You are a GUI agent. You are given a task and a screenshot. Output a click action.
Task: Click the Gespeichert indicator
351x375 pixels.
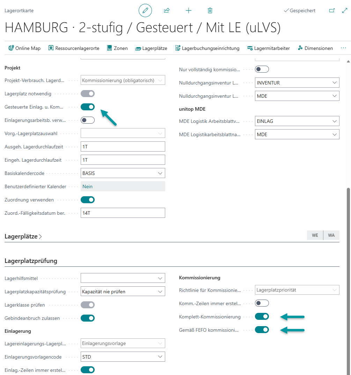pyautogui.click(x=299, y=10)
